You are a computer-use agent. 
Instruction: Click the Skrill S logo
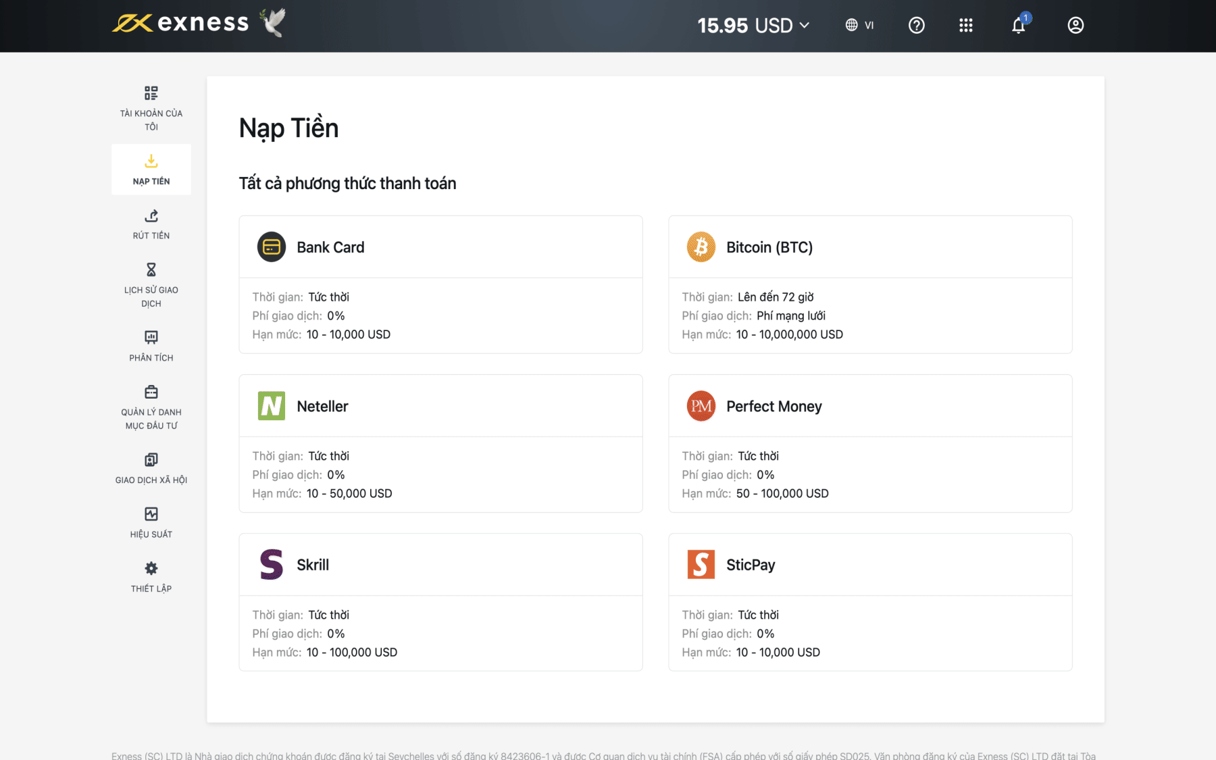272,565
